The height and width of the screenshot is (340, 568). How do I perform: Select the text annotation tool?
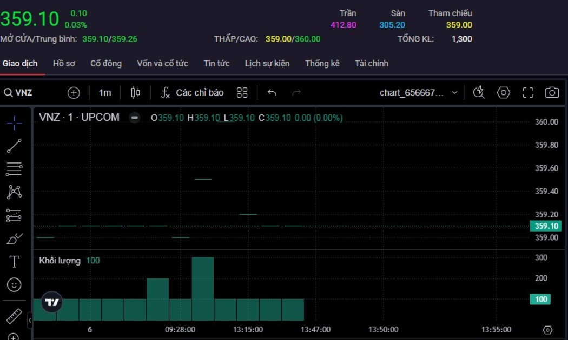tap(15, 262)
